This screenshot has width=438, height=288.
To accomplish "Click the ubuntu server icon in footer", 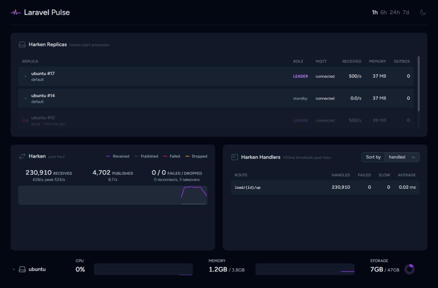I will click(x=22, y=269).
